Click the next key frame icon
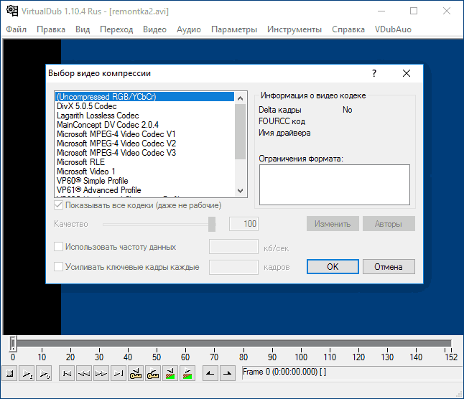 tap(153, 373)
